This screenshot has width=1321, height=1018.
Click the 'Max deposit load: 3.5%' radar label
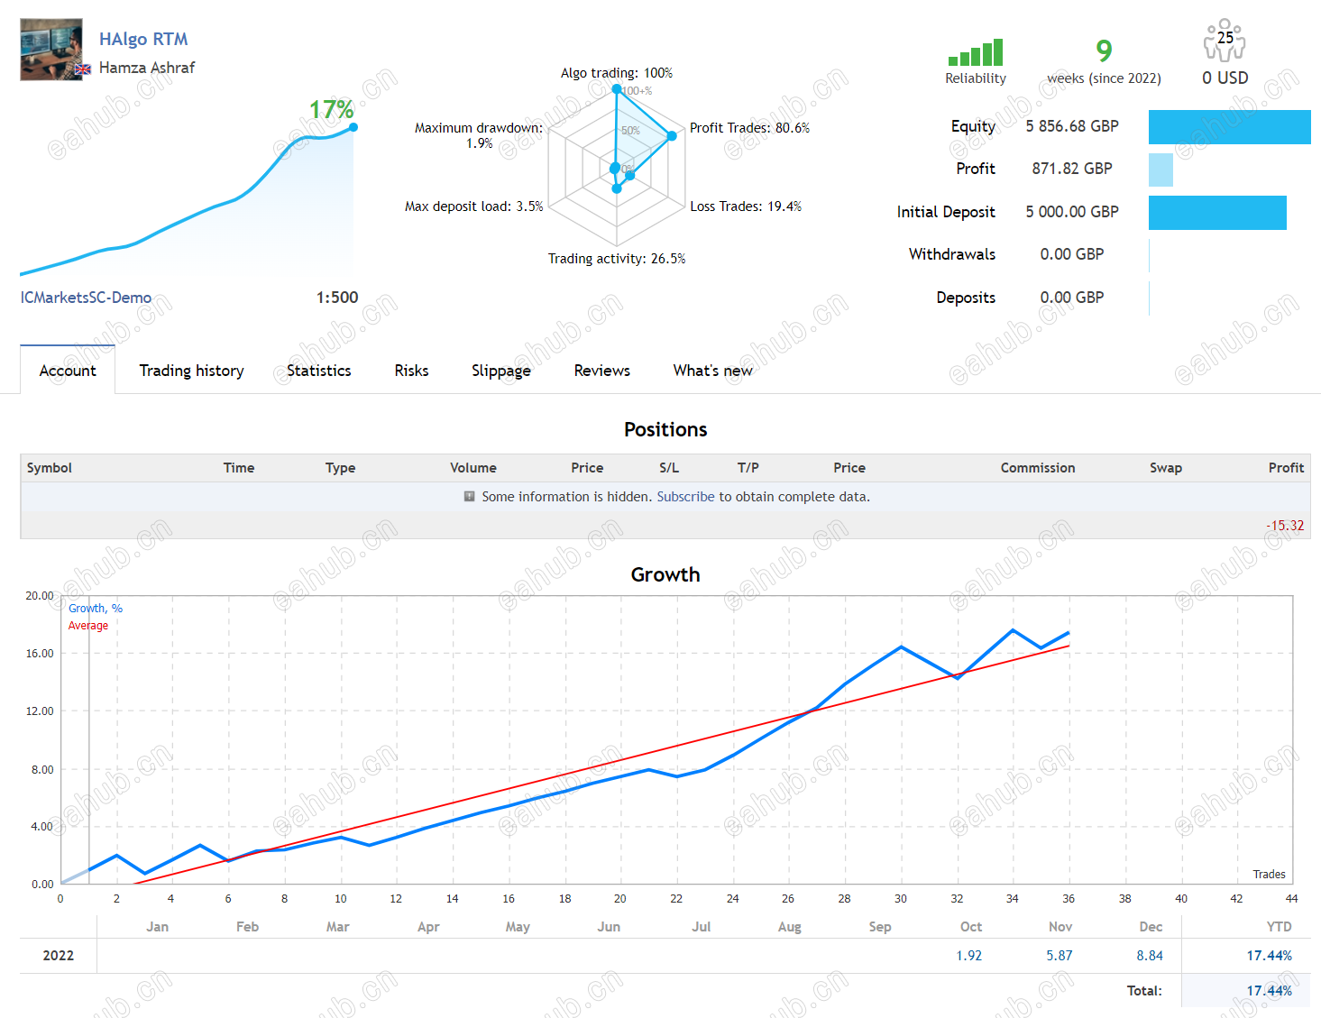point(474,206)
